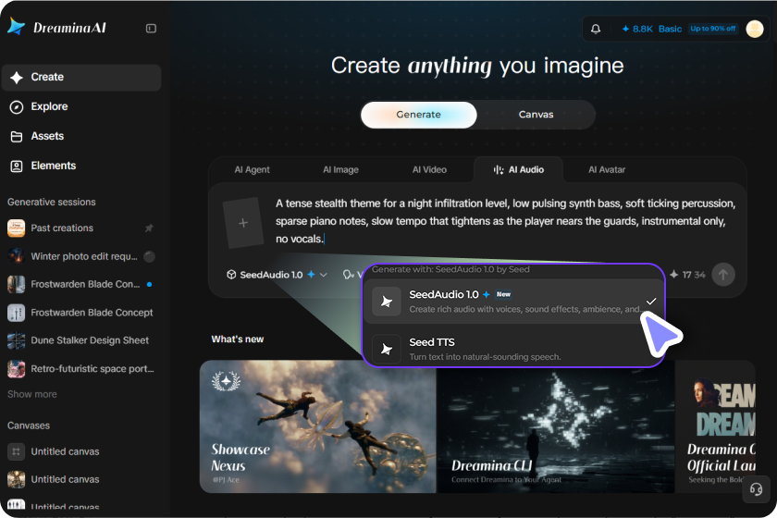Open Past creations session
The height and width of the screenshot is (518, 777).
[x=80, y=228]
